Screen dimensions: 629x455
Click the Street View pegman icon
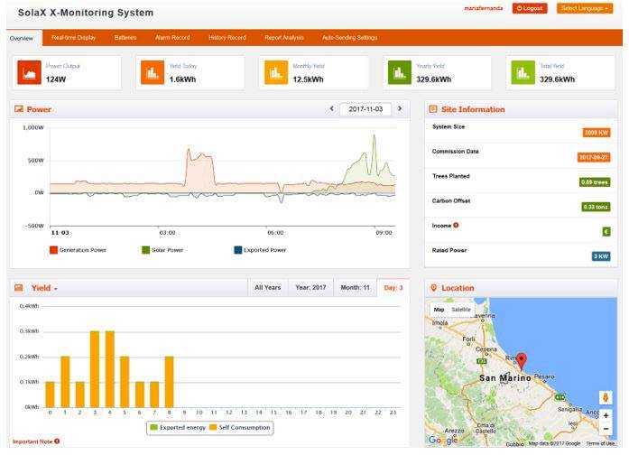[x=606, y=397]
